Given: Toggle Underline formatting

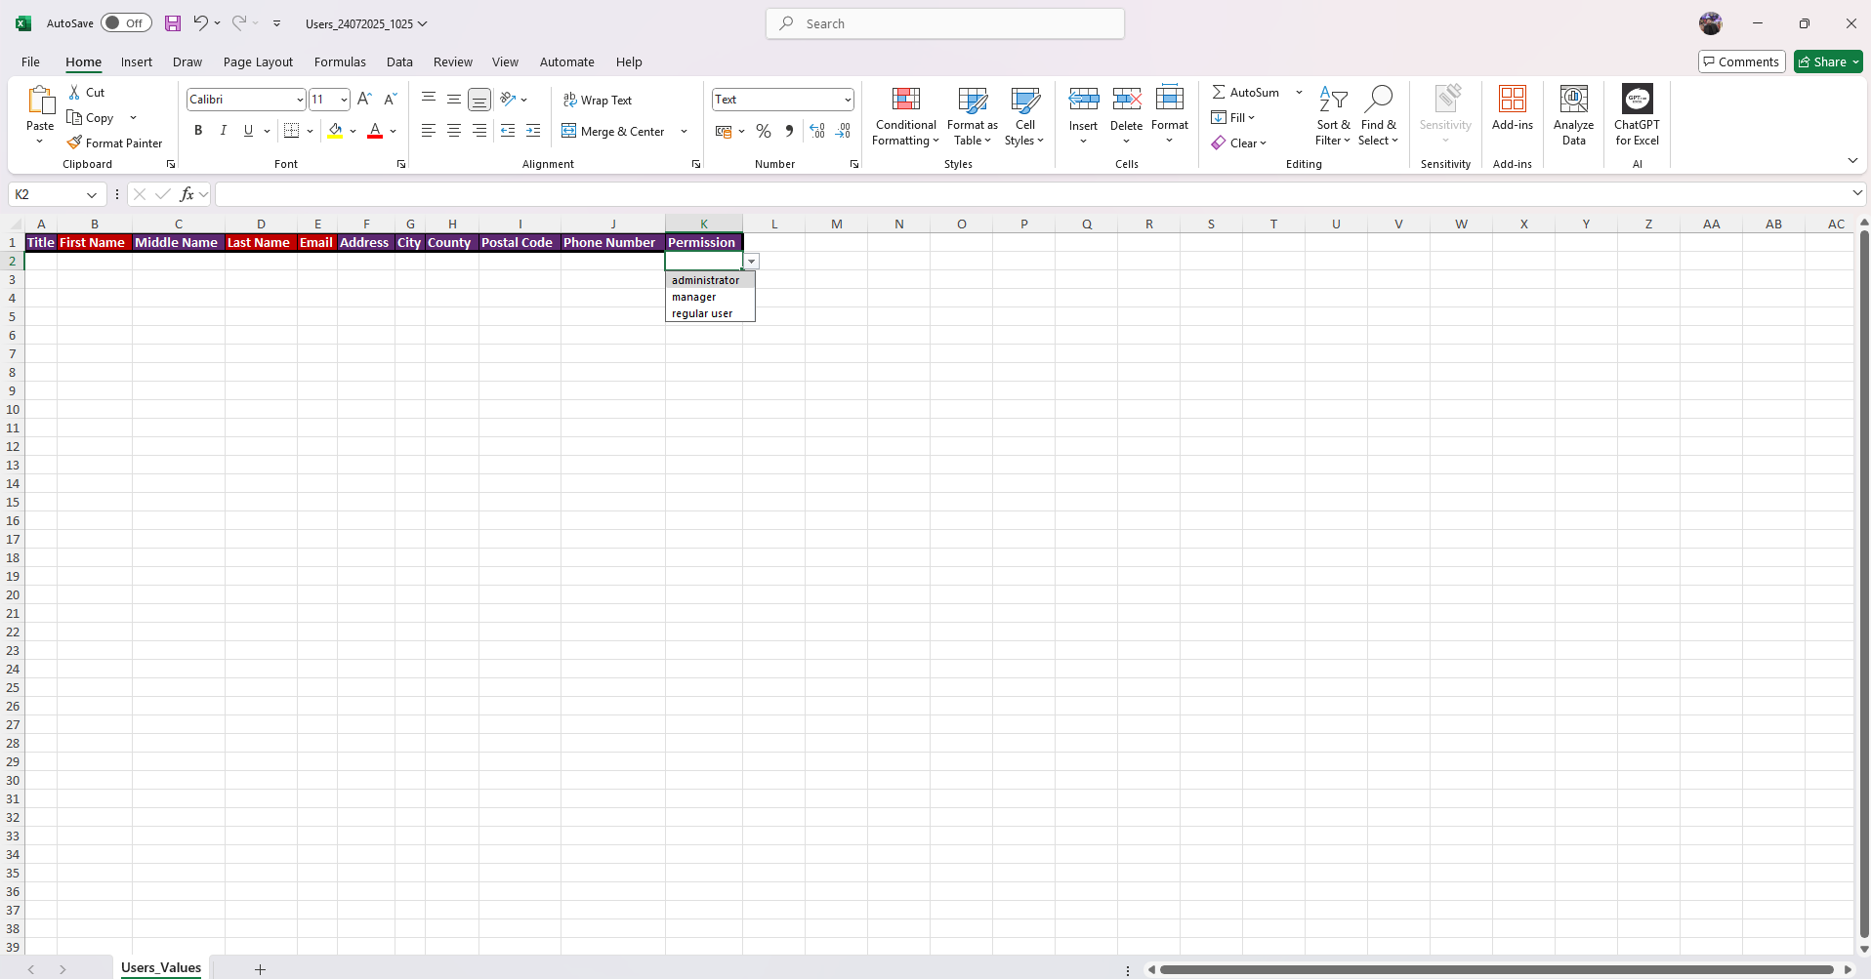Looking at the screenshot, I should [248, 130].
